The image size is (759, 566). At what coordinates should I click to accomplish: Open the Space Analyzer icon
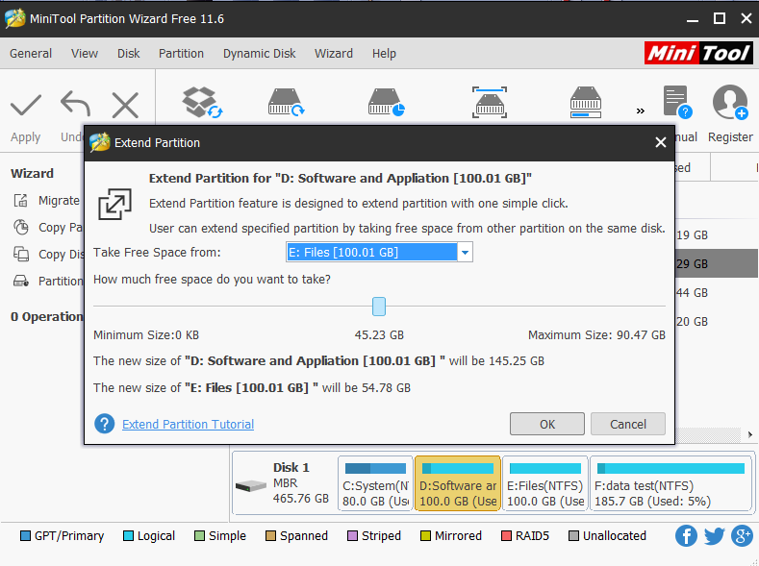coord(490,102)
